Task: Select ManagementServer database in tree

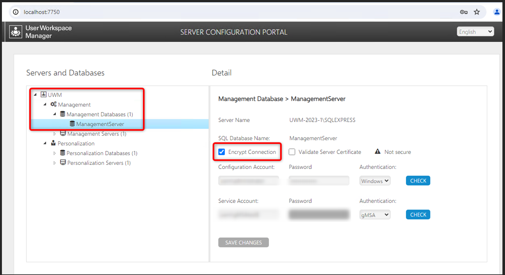Action: tap(100, 124)
